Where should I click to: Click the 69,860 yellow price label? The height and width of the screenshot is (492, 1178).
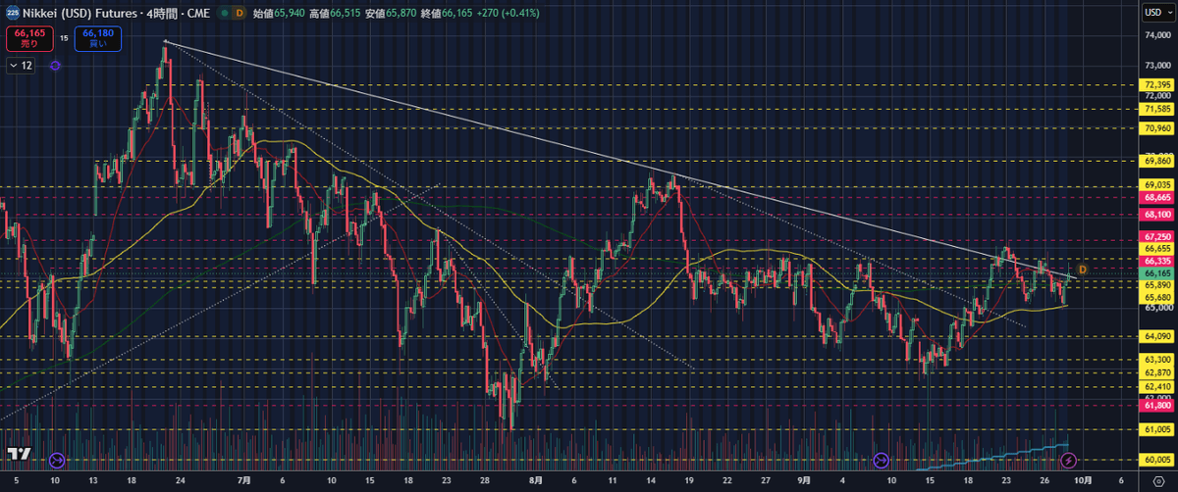1155,160
